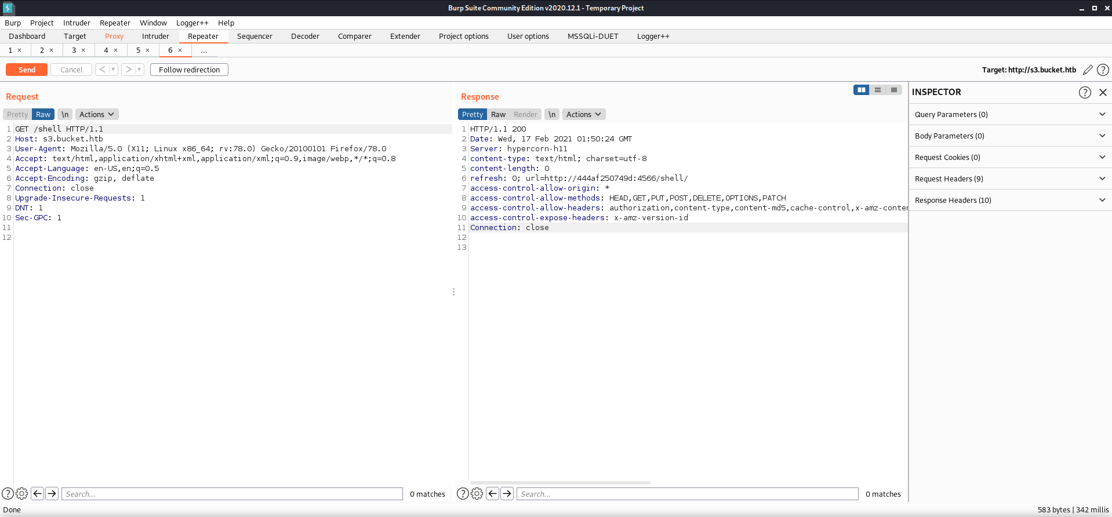Go to previous response search match
The width and height of the screenshot is (1112, 517).
pos(492,493)
